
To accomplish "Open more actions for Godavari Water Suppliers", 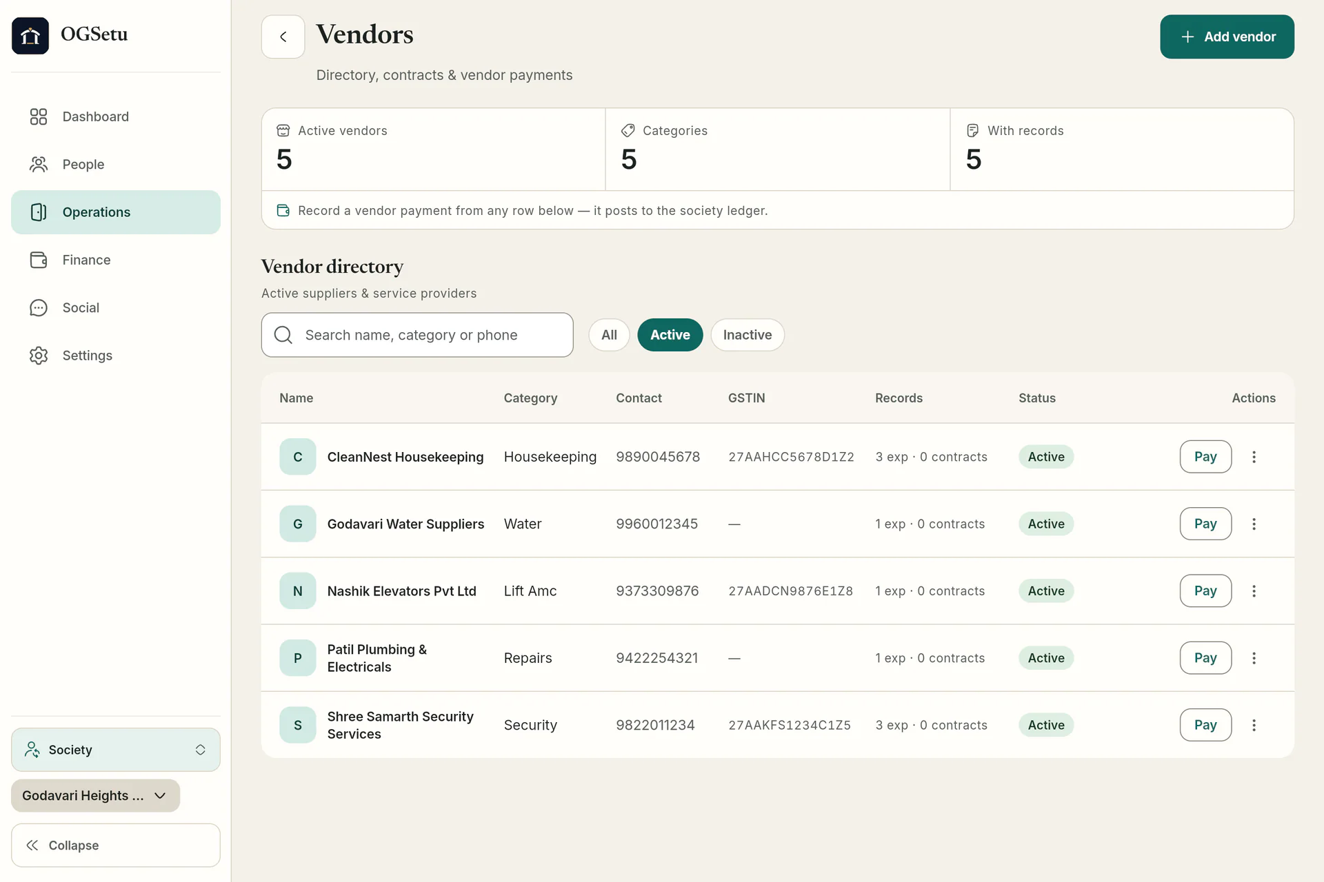I will pyautogui.click(x=1254, y=524).
